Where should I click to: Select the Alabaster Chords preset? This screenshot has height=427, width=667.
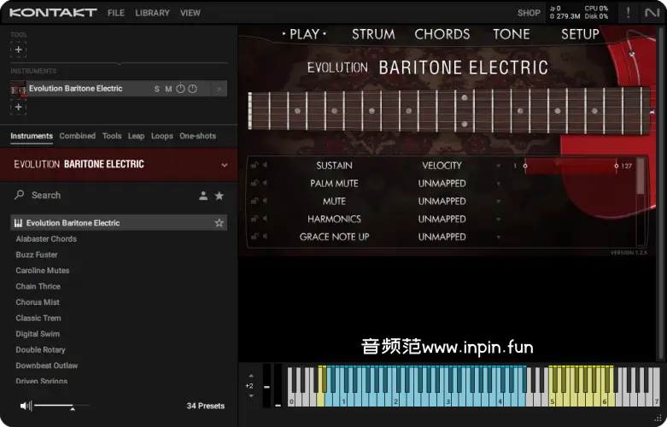[x=46, y=239]
